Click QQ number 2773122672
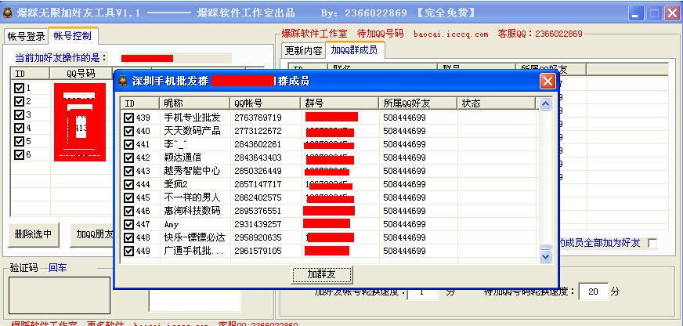The width and height of the screenshot is (683, 326). click(x=258, y=131)
